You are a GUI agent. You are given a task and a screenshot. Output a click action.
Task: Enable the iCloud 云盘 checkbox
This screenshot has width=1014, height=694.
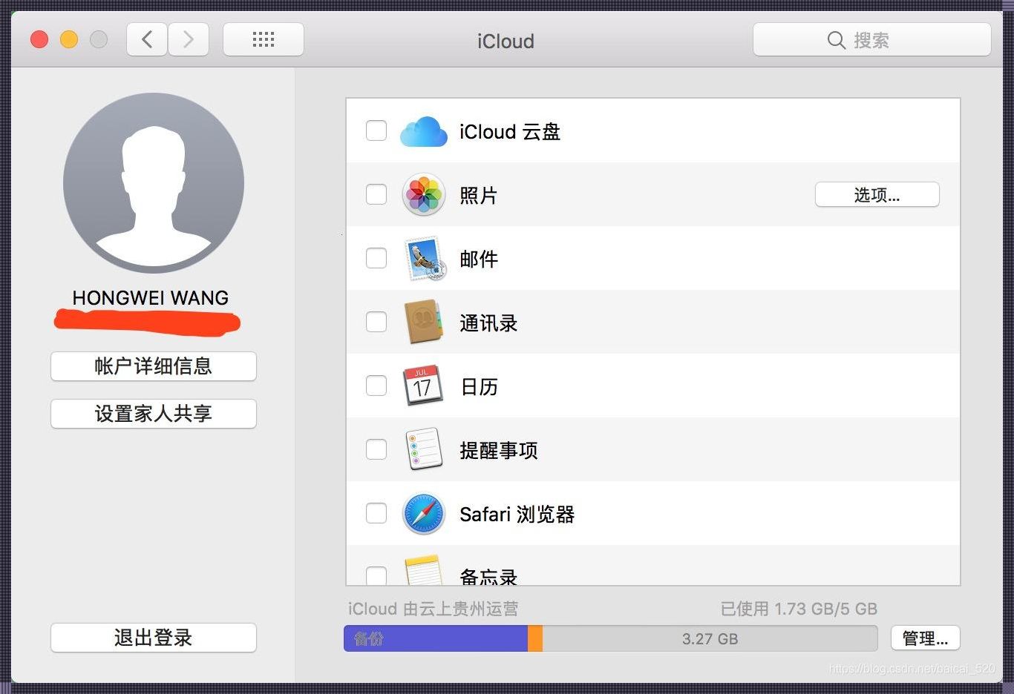376,131
